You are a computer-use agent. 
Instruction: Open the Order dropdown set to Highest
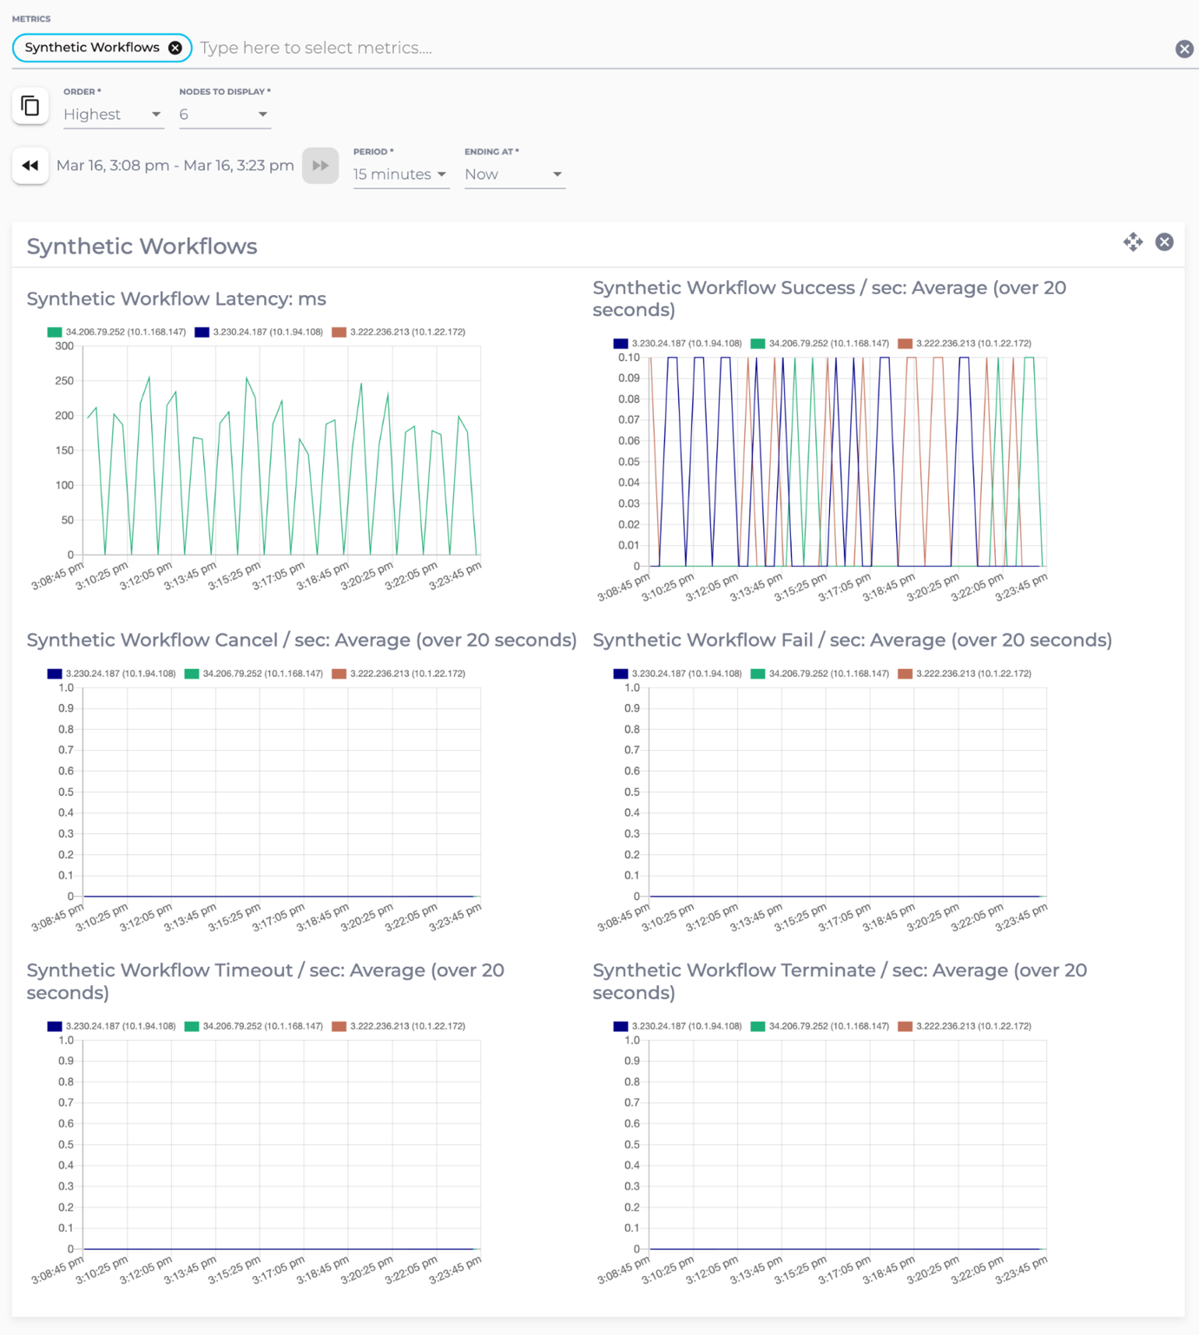pyautogui.click(x=113, y=115)
